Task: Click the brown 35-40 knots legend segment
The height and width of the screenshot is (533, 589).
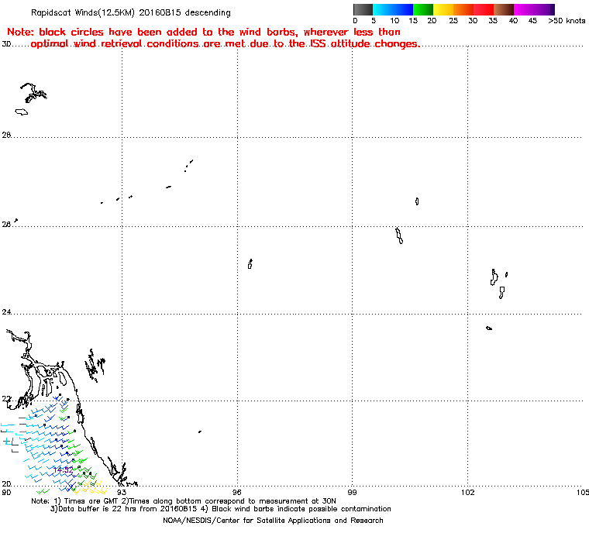Action: [x=504, y=9]
